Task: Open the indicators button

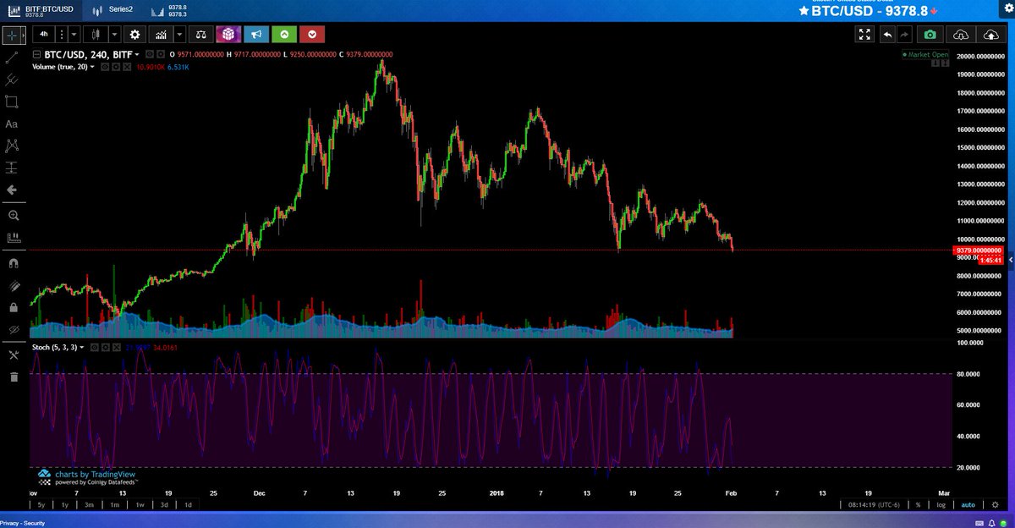Action: click(160, 35)
